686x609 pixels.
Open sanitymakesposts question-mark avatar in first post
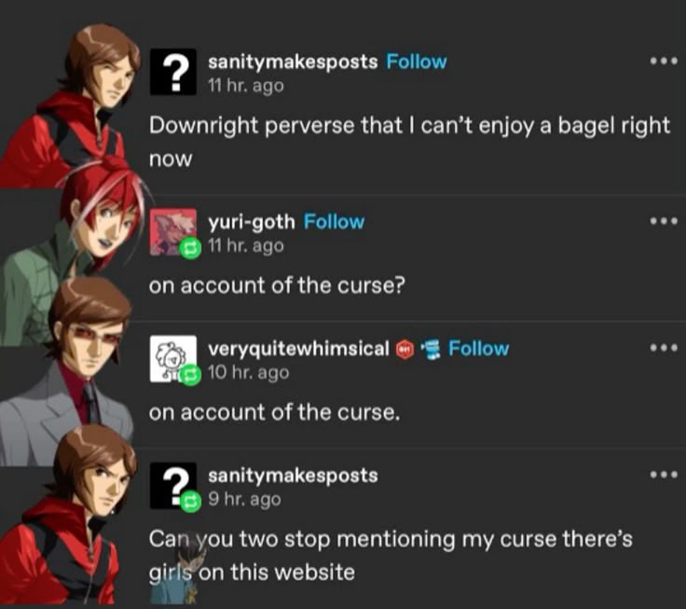click(x=172, y=72)
